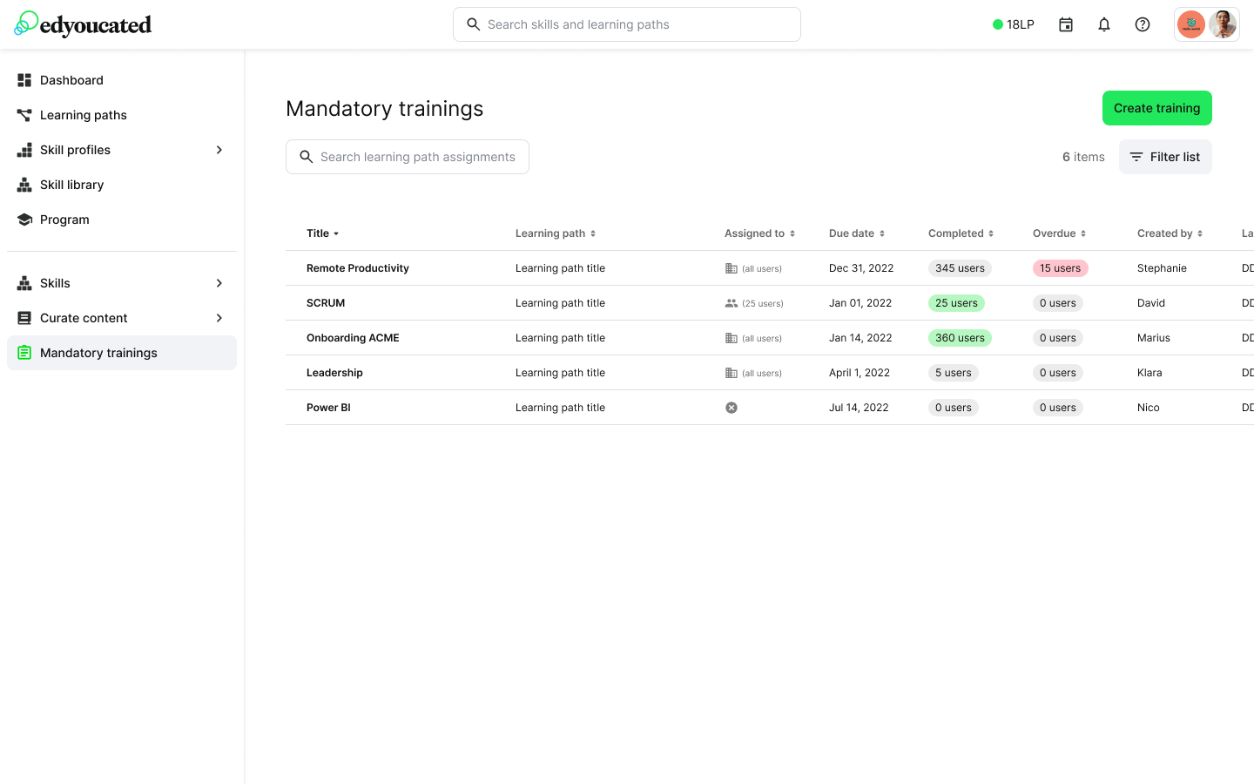Click the help question mark icon
The height and width of the screenshot is (784, 1254).
(1143, 24)
